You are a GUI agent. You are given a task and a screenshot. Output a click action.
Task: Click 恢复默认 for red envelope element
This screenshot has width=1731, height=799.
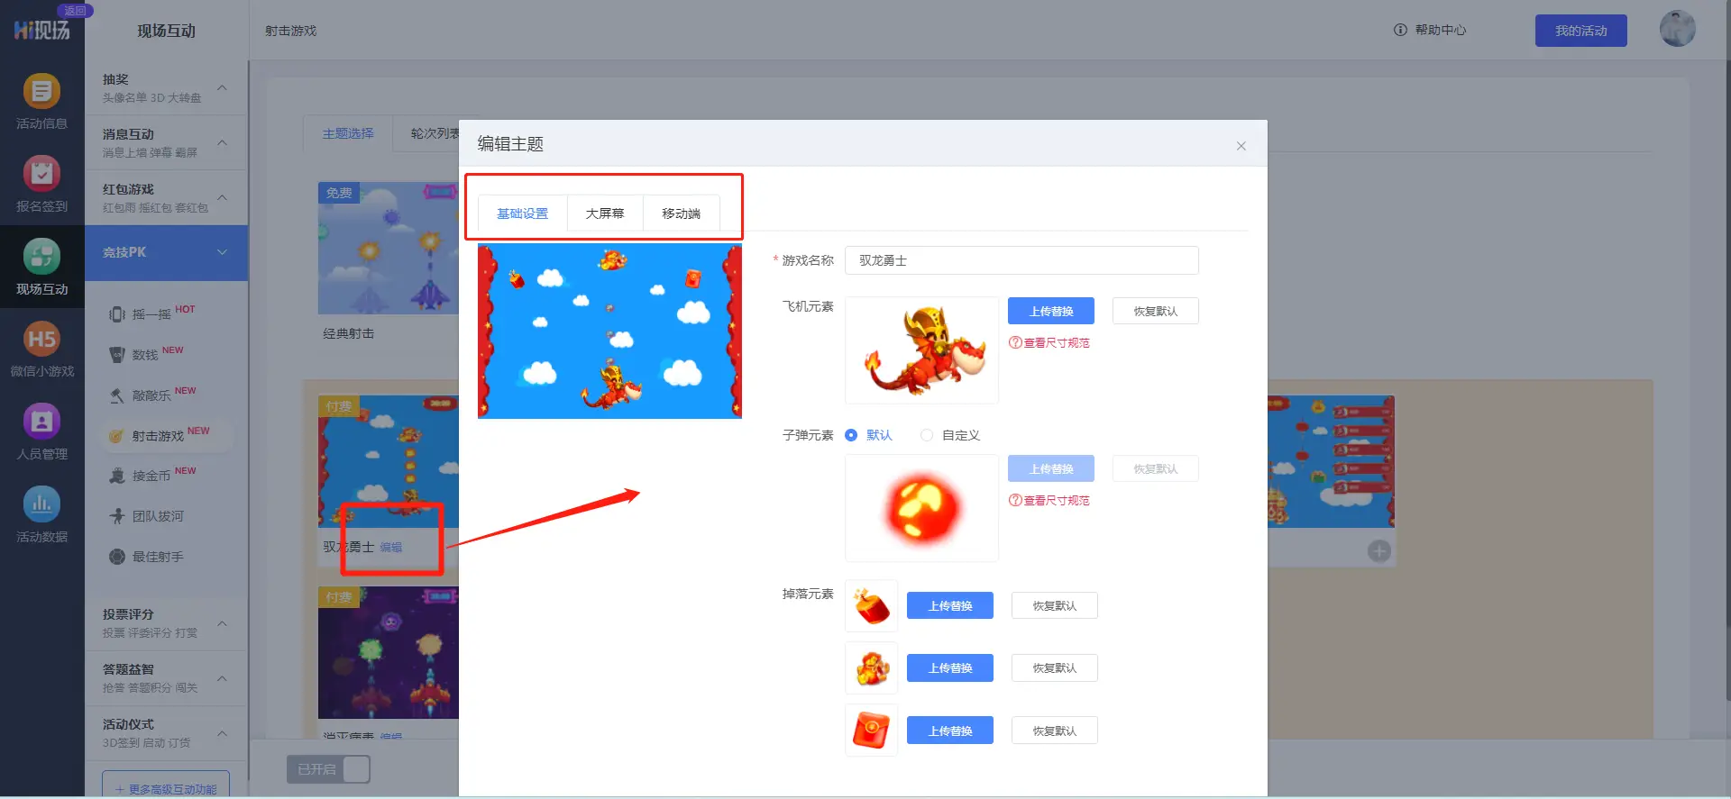(x=1054, y=731)
